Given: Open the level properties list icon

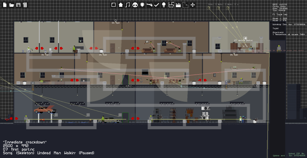Looking at the screenshot, I should [25, 5].
